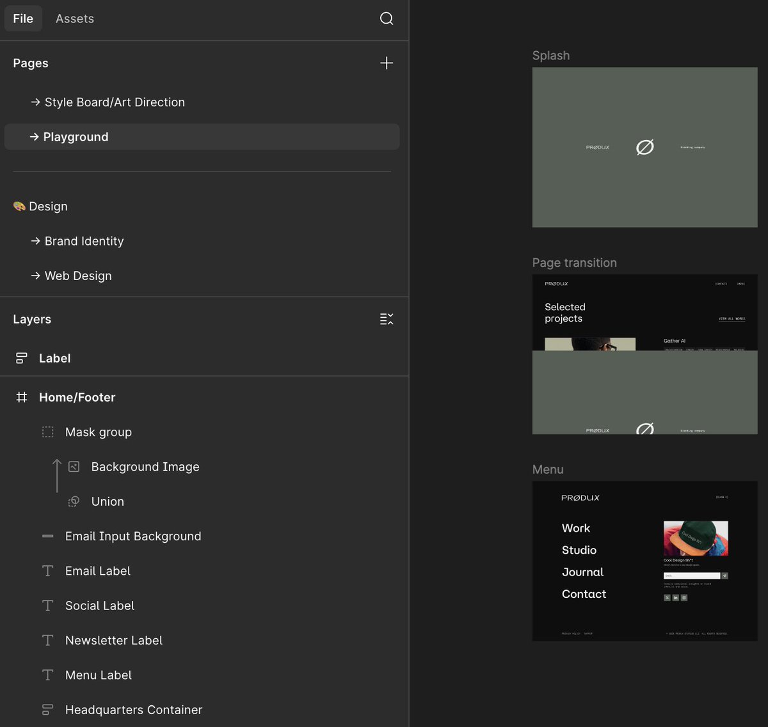Click the Home/Footer frame icon
Viewport: 768px width, 727px height.
point(21,397)
